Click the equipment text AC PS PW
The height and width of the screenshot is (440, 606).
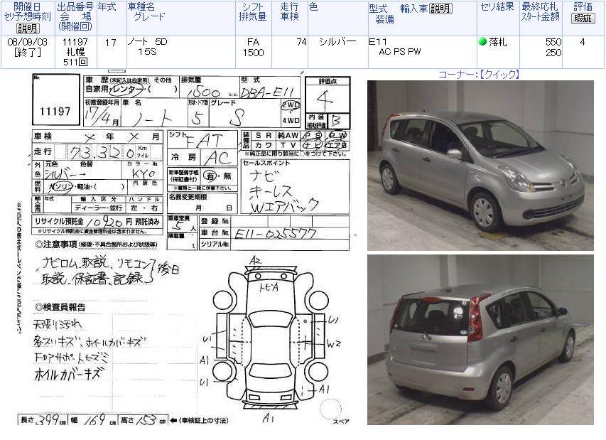(x=400, y=52)
